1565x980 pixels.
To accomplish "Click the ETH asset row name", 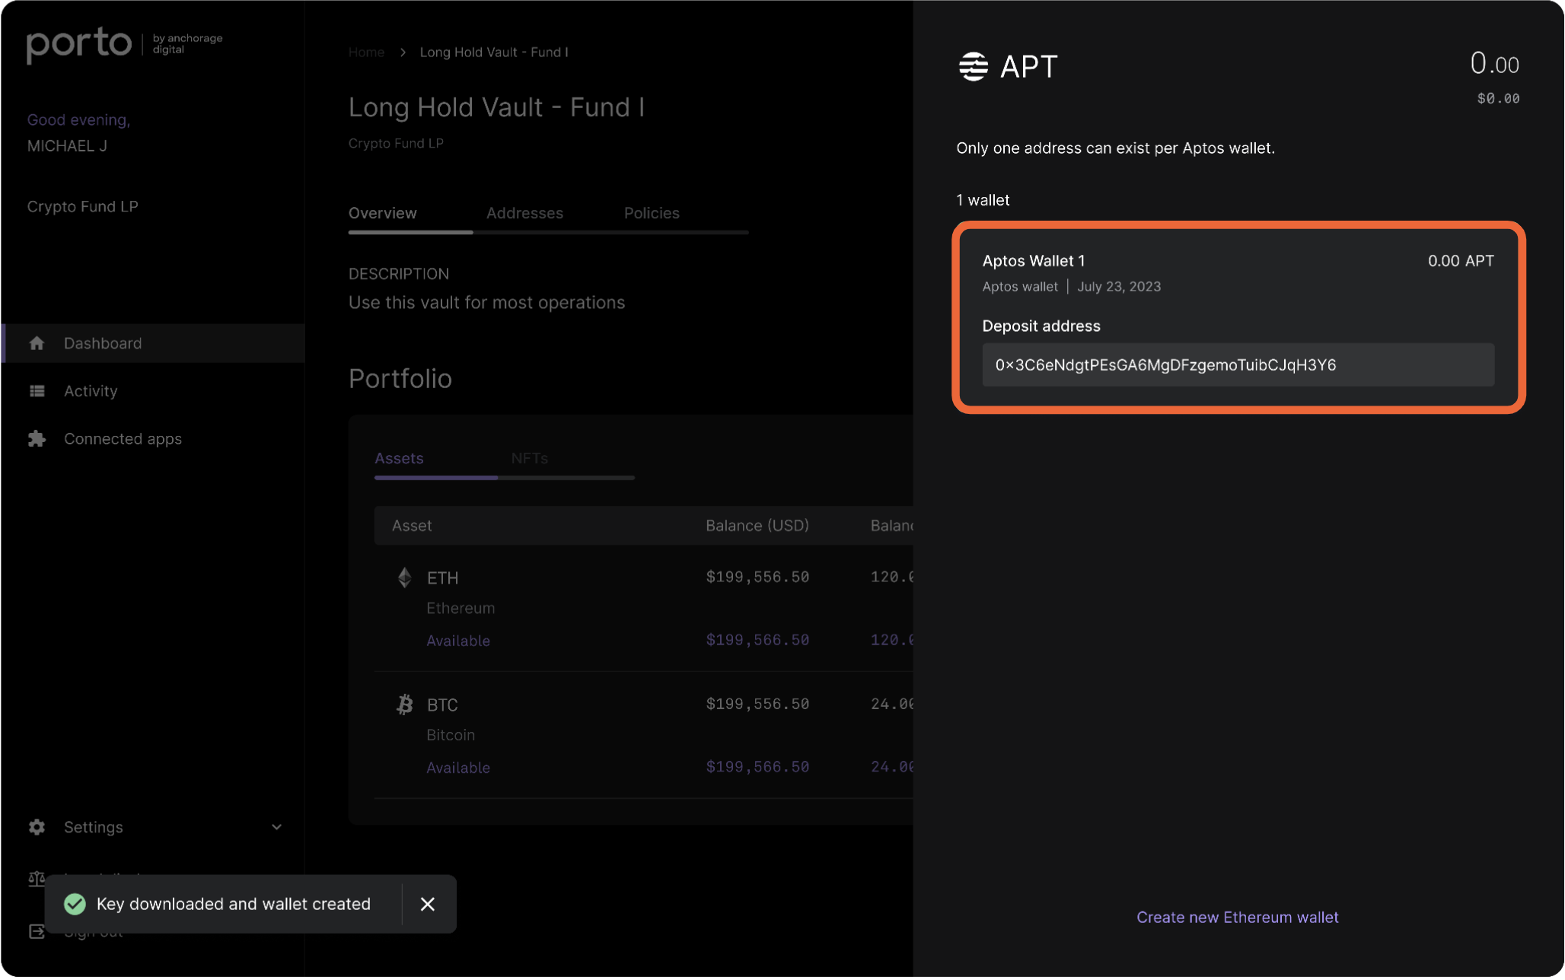I will 443,578.
